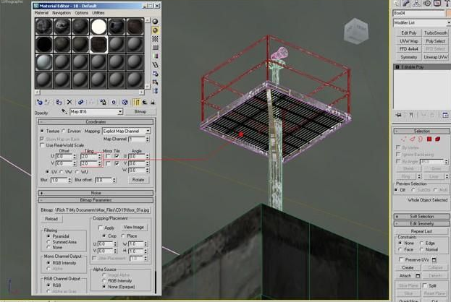Click Get Material icon in Material Editor toolbar

pos(39,102)
